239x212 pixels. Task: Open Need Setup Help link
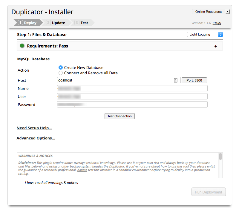[x=34, y=128]
